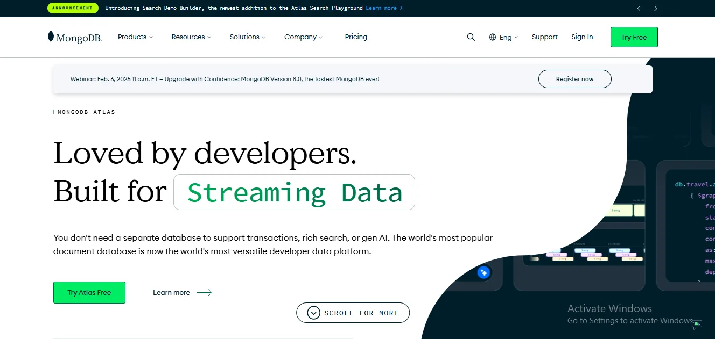Select the Pricing menu item

[x=355, y=37]
